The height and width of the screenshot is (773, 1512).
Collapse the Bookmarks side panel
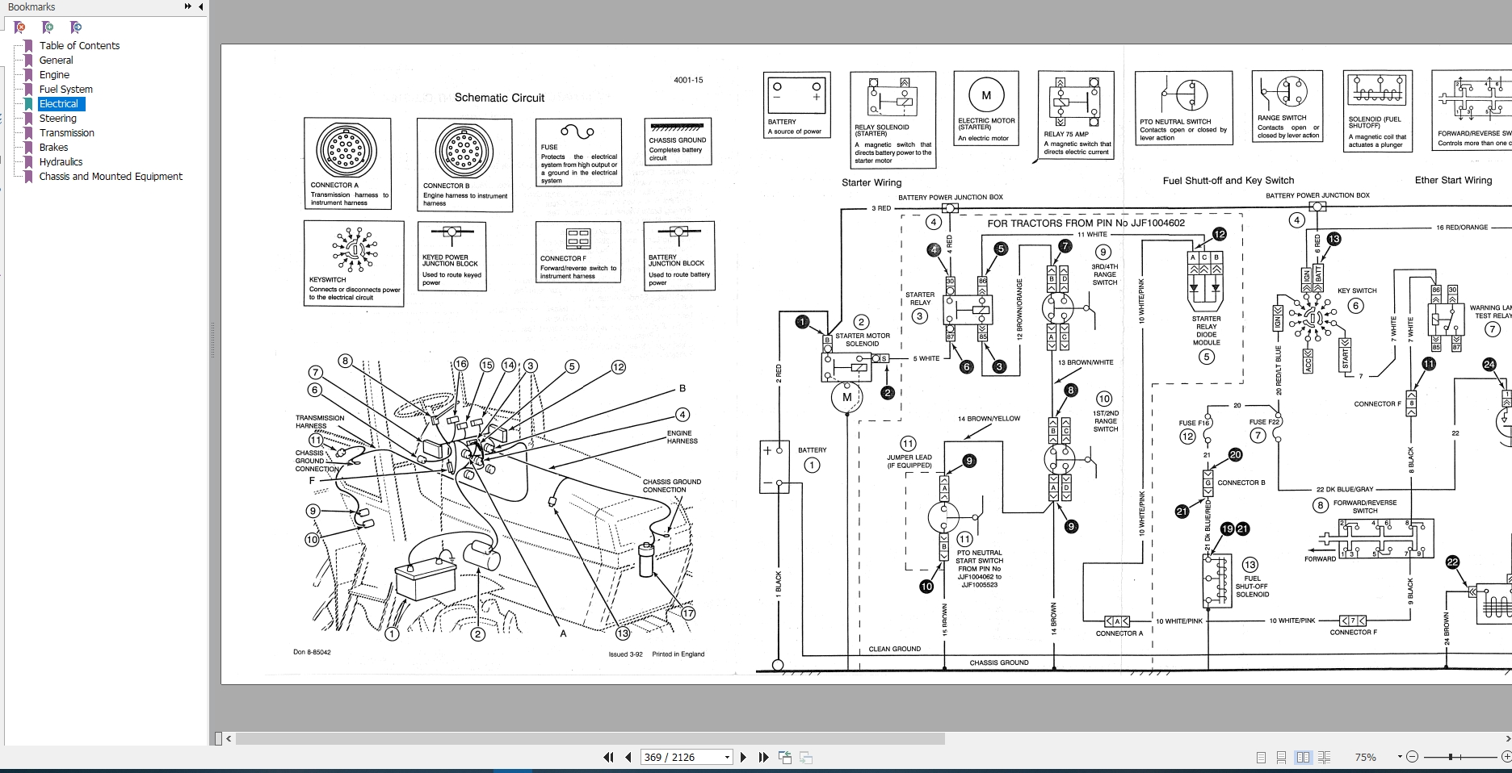pos(200,6)
